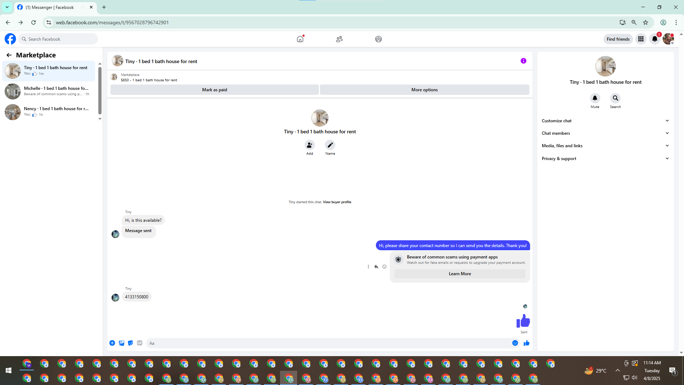Expand Privacy & support section

coord(605,159)
